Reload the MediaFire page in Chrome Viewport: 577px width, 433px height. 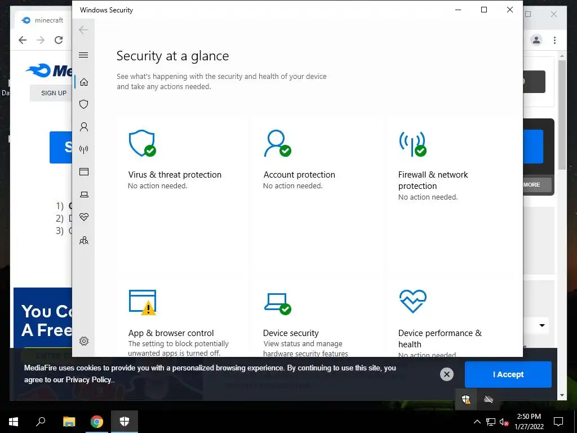[x=59, y=40]
